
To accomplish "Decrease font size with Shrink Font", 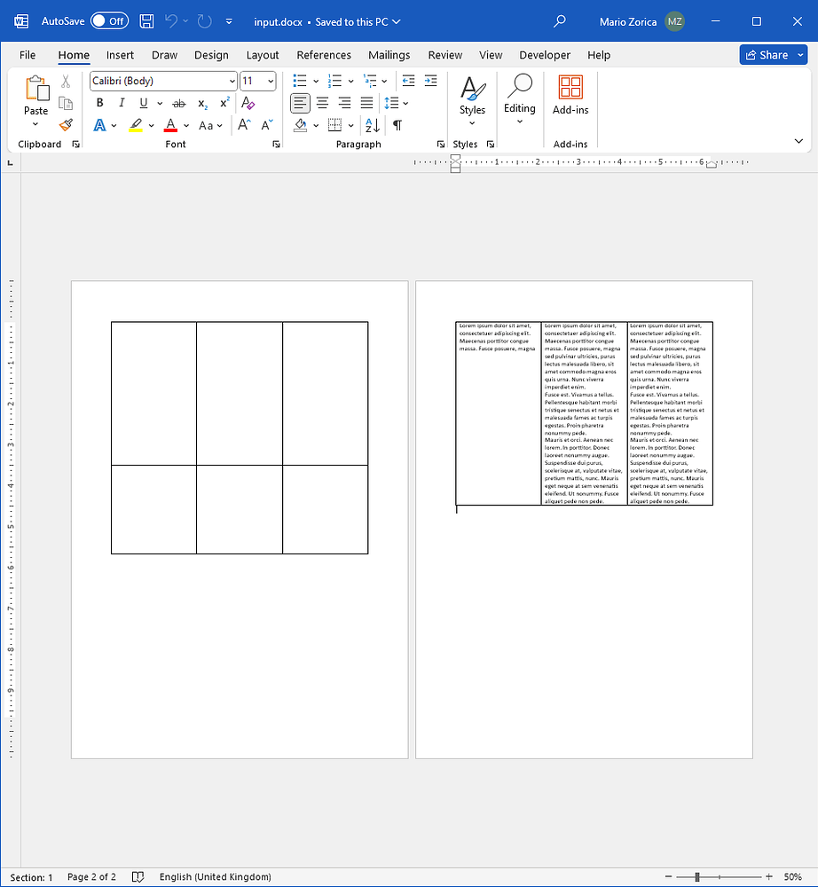I will click(x=266, y=125).
